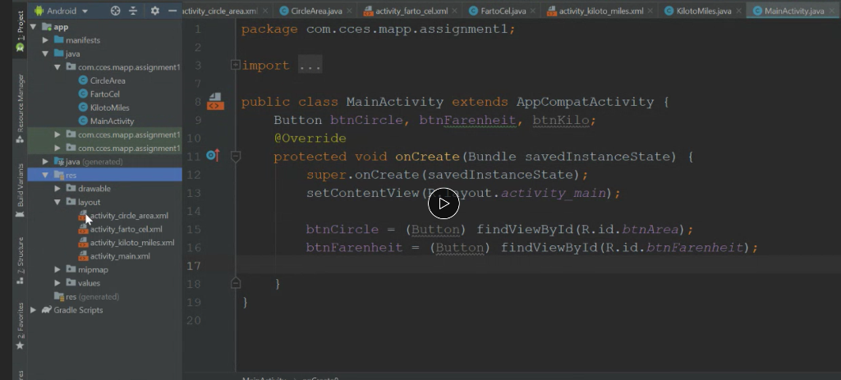This screenshot has width=841, height=380.
Task: Click the Select Opened File target icon
Action: click(x=115, y=11)
